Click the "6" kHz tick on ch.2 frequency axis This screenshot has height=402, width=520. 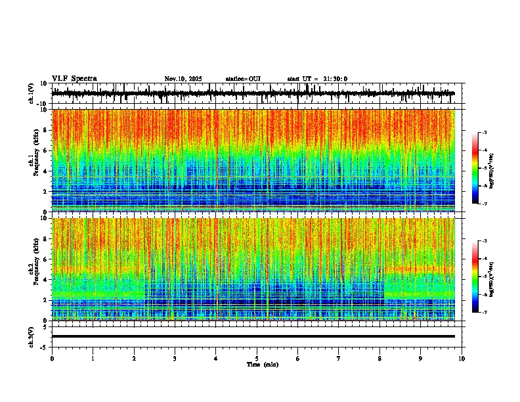[45, 259]
